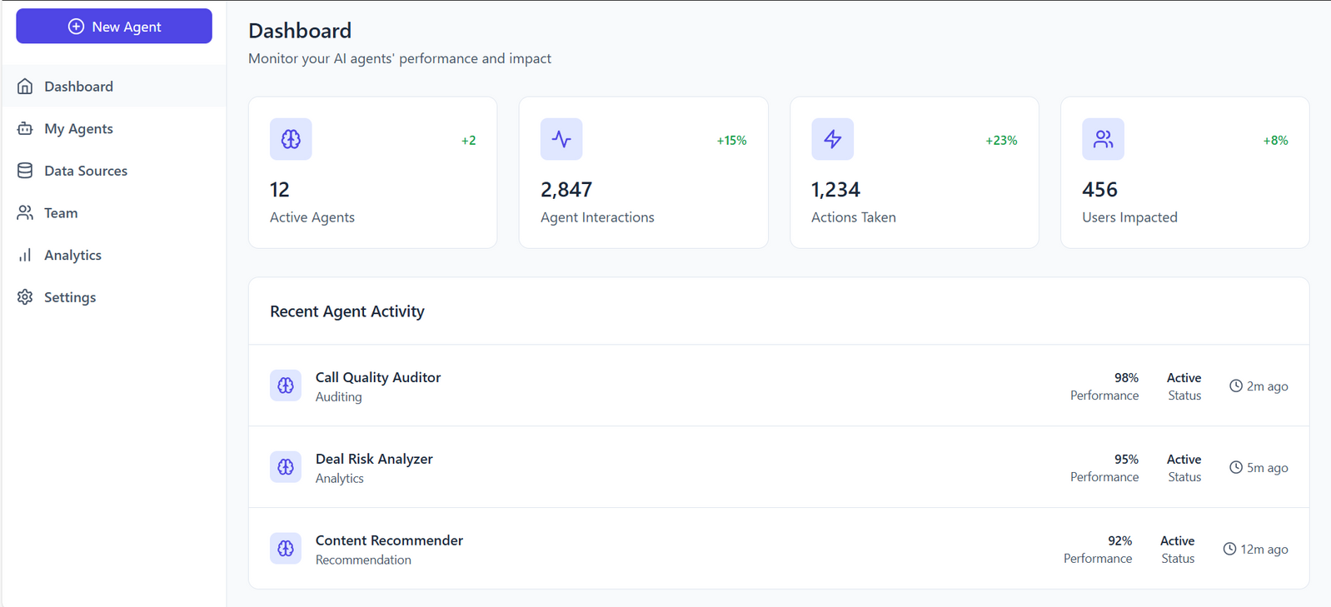Click the people icon on Users Impacted card
This screenshot has width=1331, height=607.
coord(1103,139)
